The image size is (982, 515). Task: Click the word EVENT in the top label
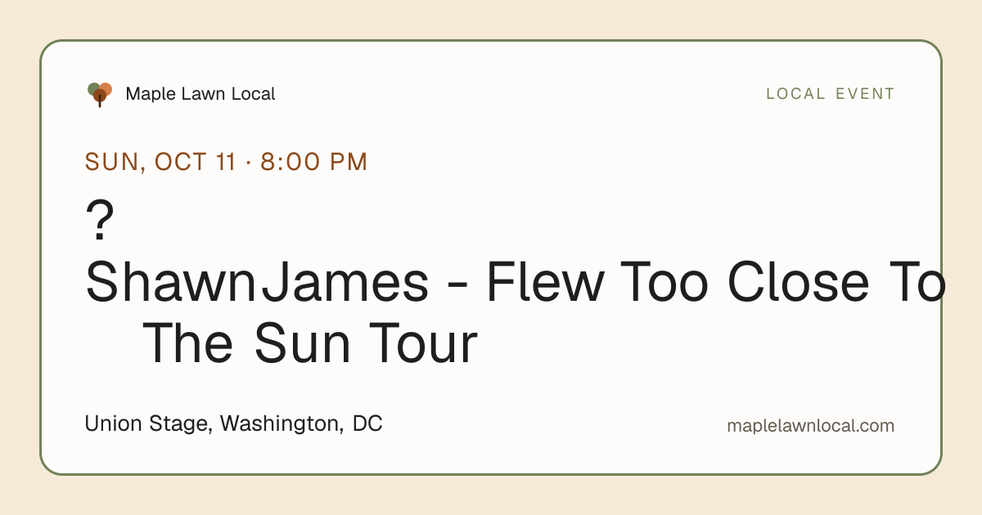tap(865, 94)
